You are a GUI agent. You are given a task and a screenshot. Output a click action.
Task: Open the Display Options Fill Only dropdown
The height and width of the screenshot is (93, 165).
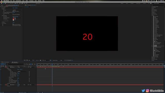coord(17,18)
